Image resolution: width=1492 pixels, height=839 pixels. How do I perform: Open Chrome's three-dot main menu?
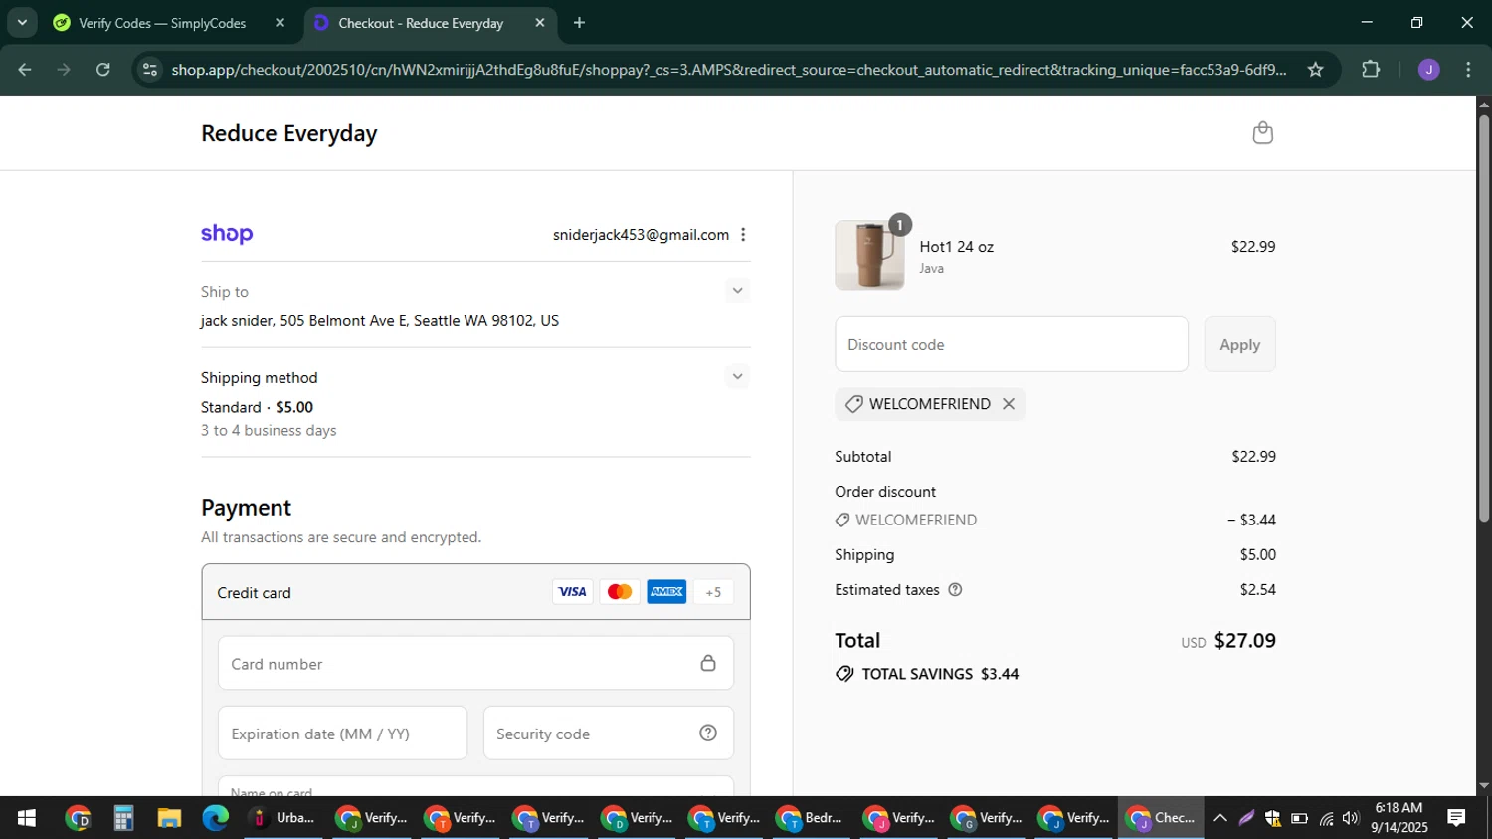coord(1469,70)
